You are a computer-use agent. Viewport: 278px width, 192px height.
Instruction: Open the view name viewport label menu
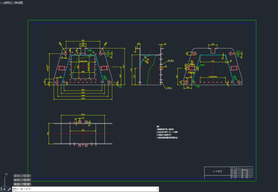tap(7, 3)
